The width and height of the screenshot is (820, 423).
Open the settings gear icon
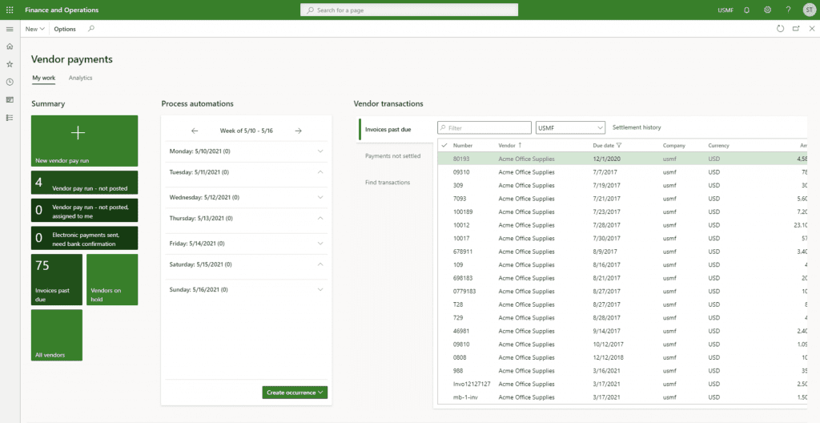[x=768, y=10]
